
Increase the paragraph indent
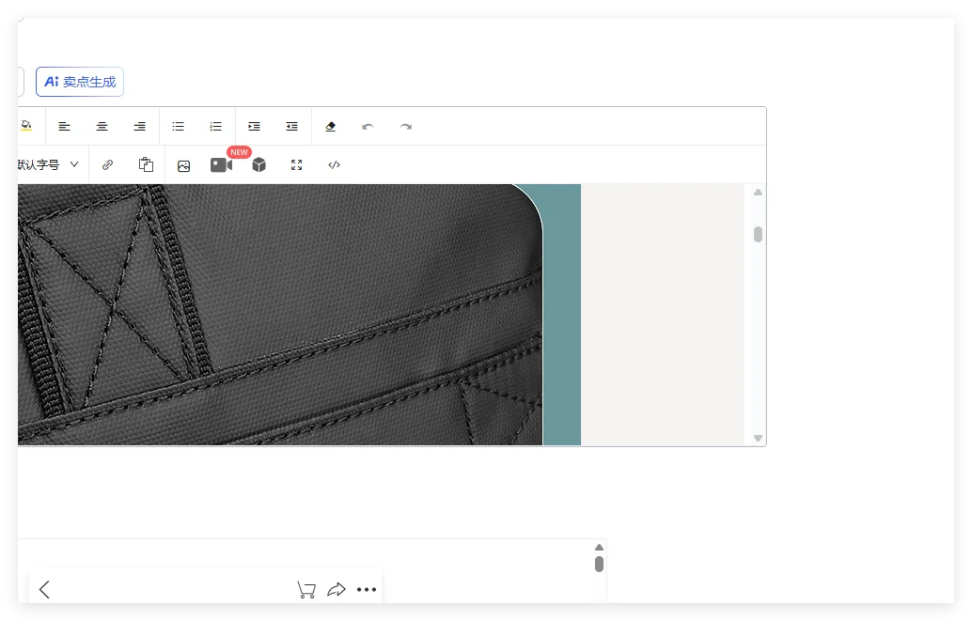254,127
